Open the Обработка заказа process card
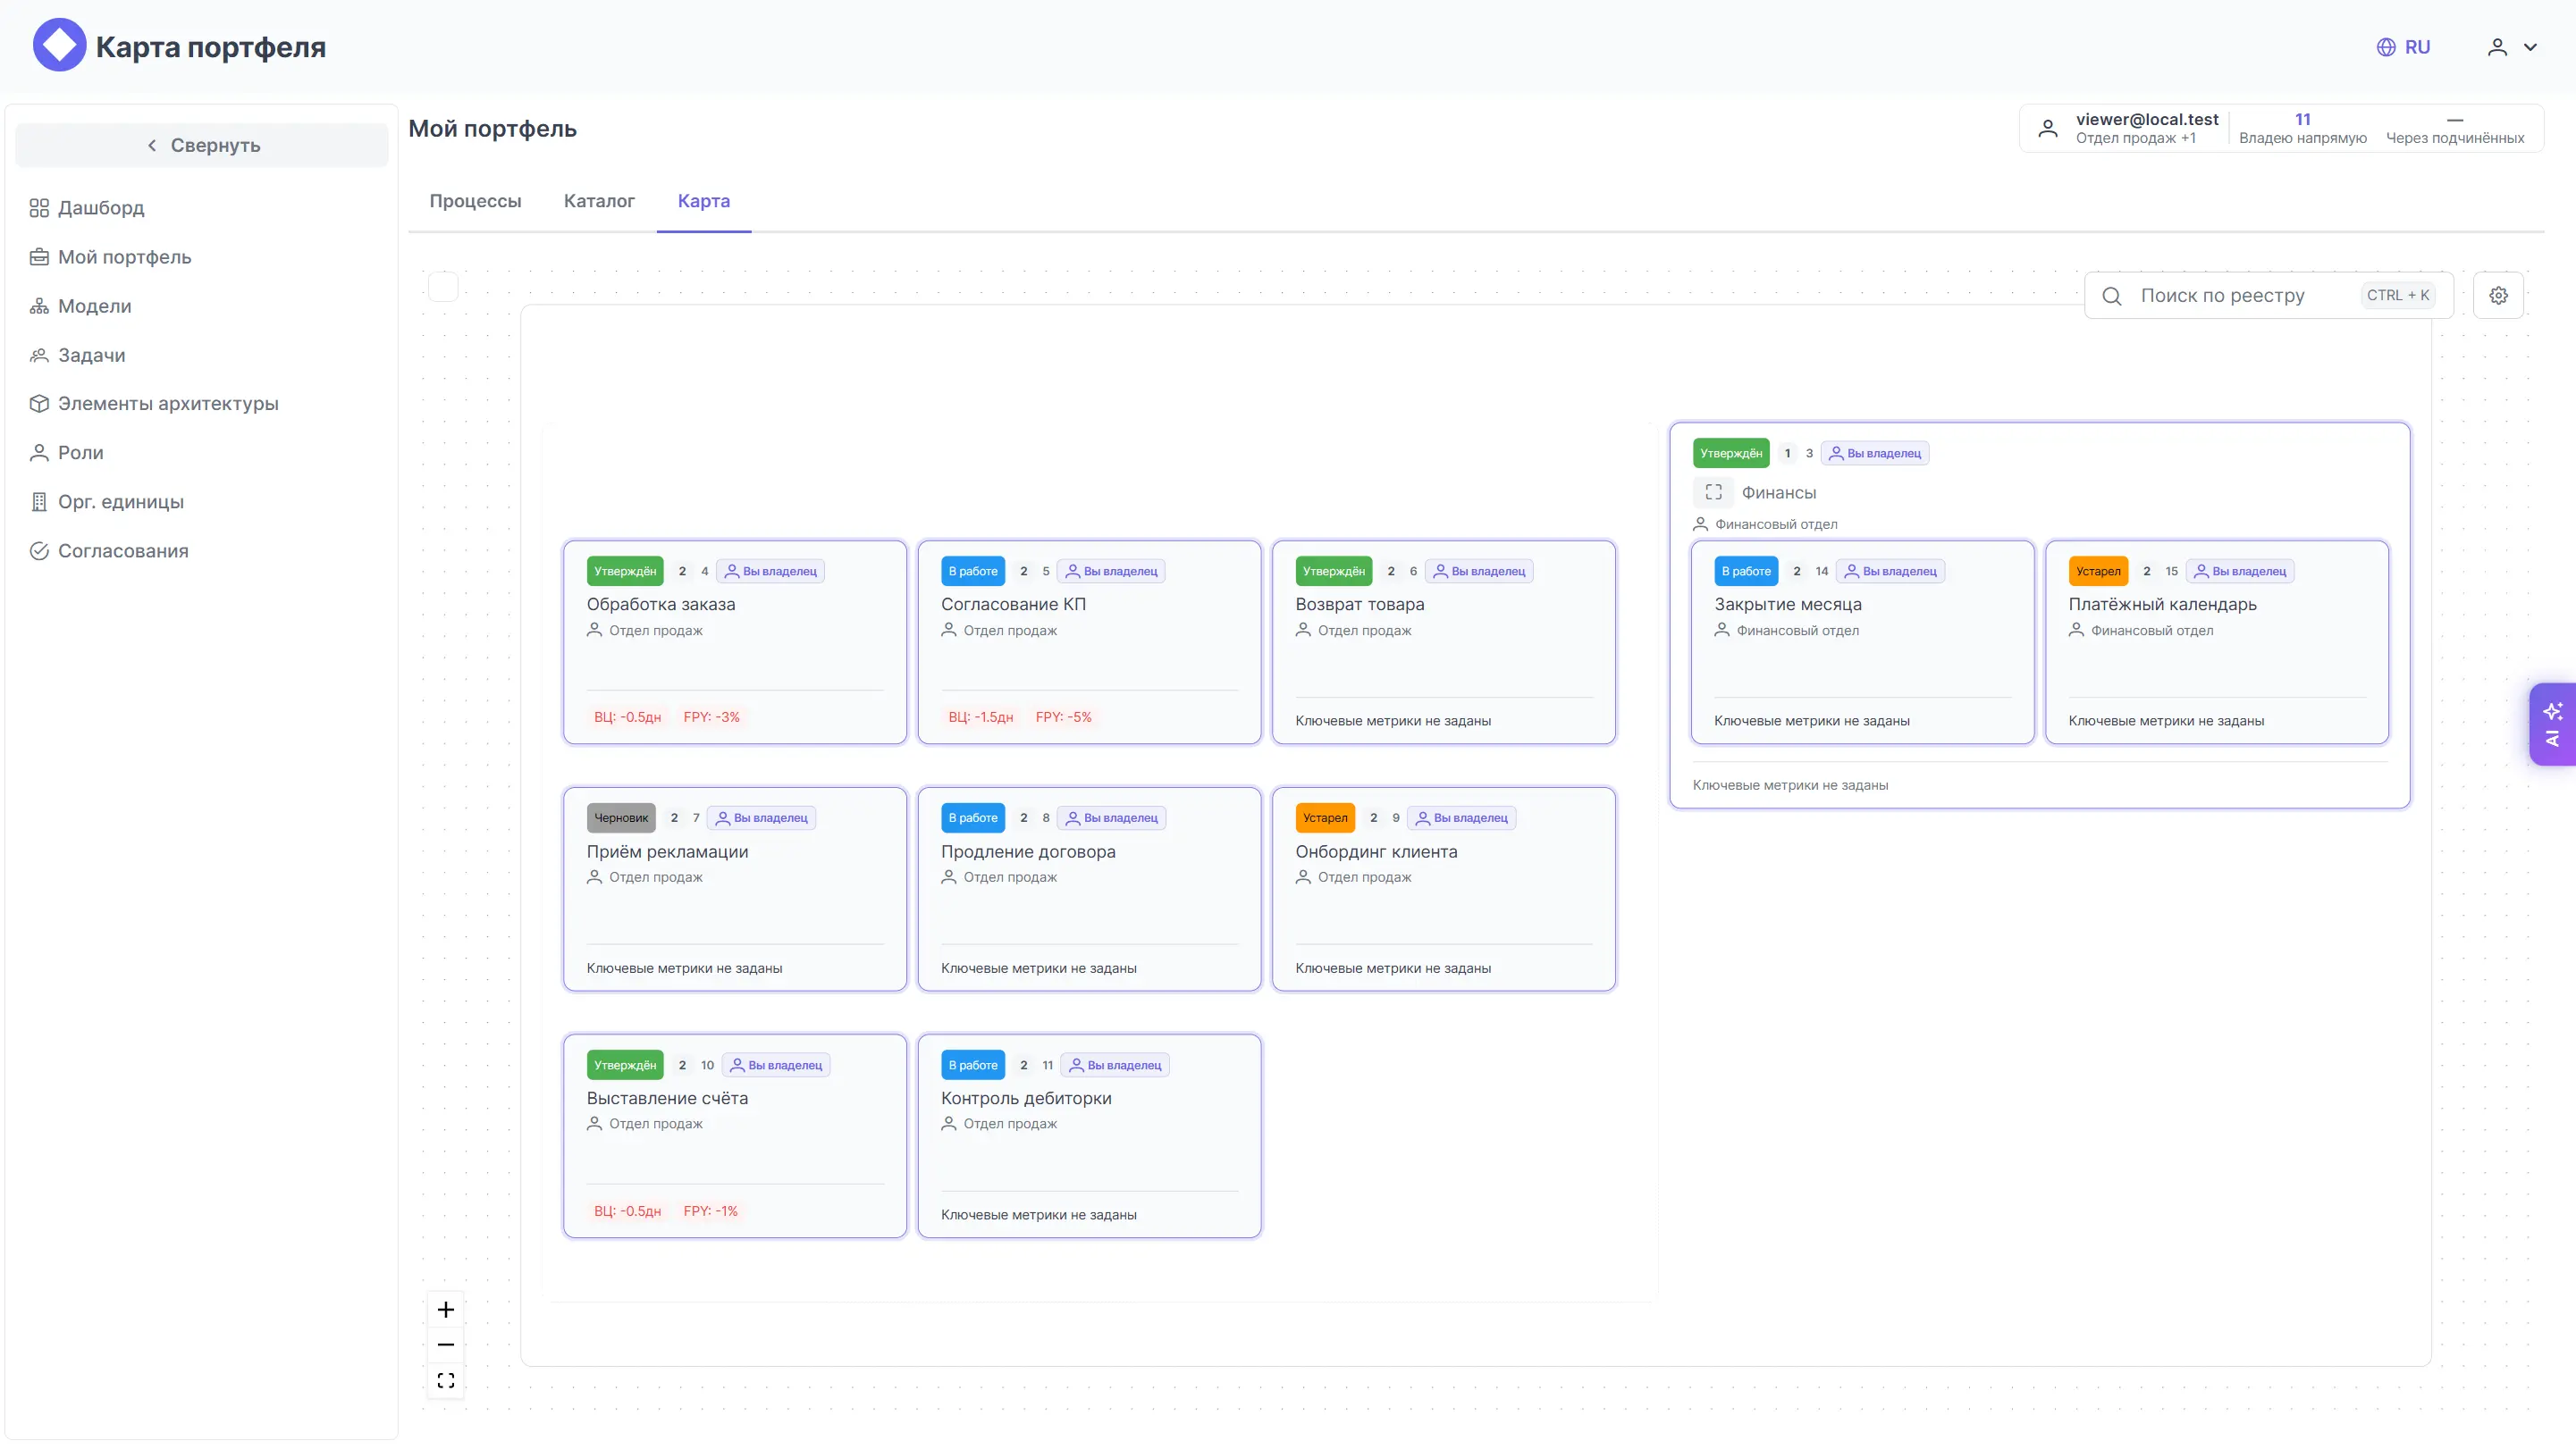This screenshot has width=2576, height=1449. tap(735, 642)
